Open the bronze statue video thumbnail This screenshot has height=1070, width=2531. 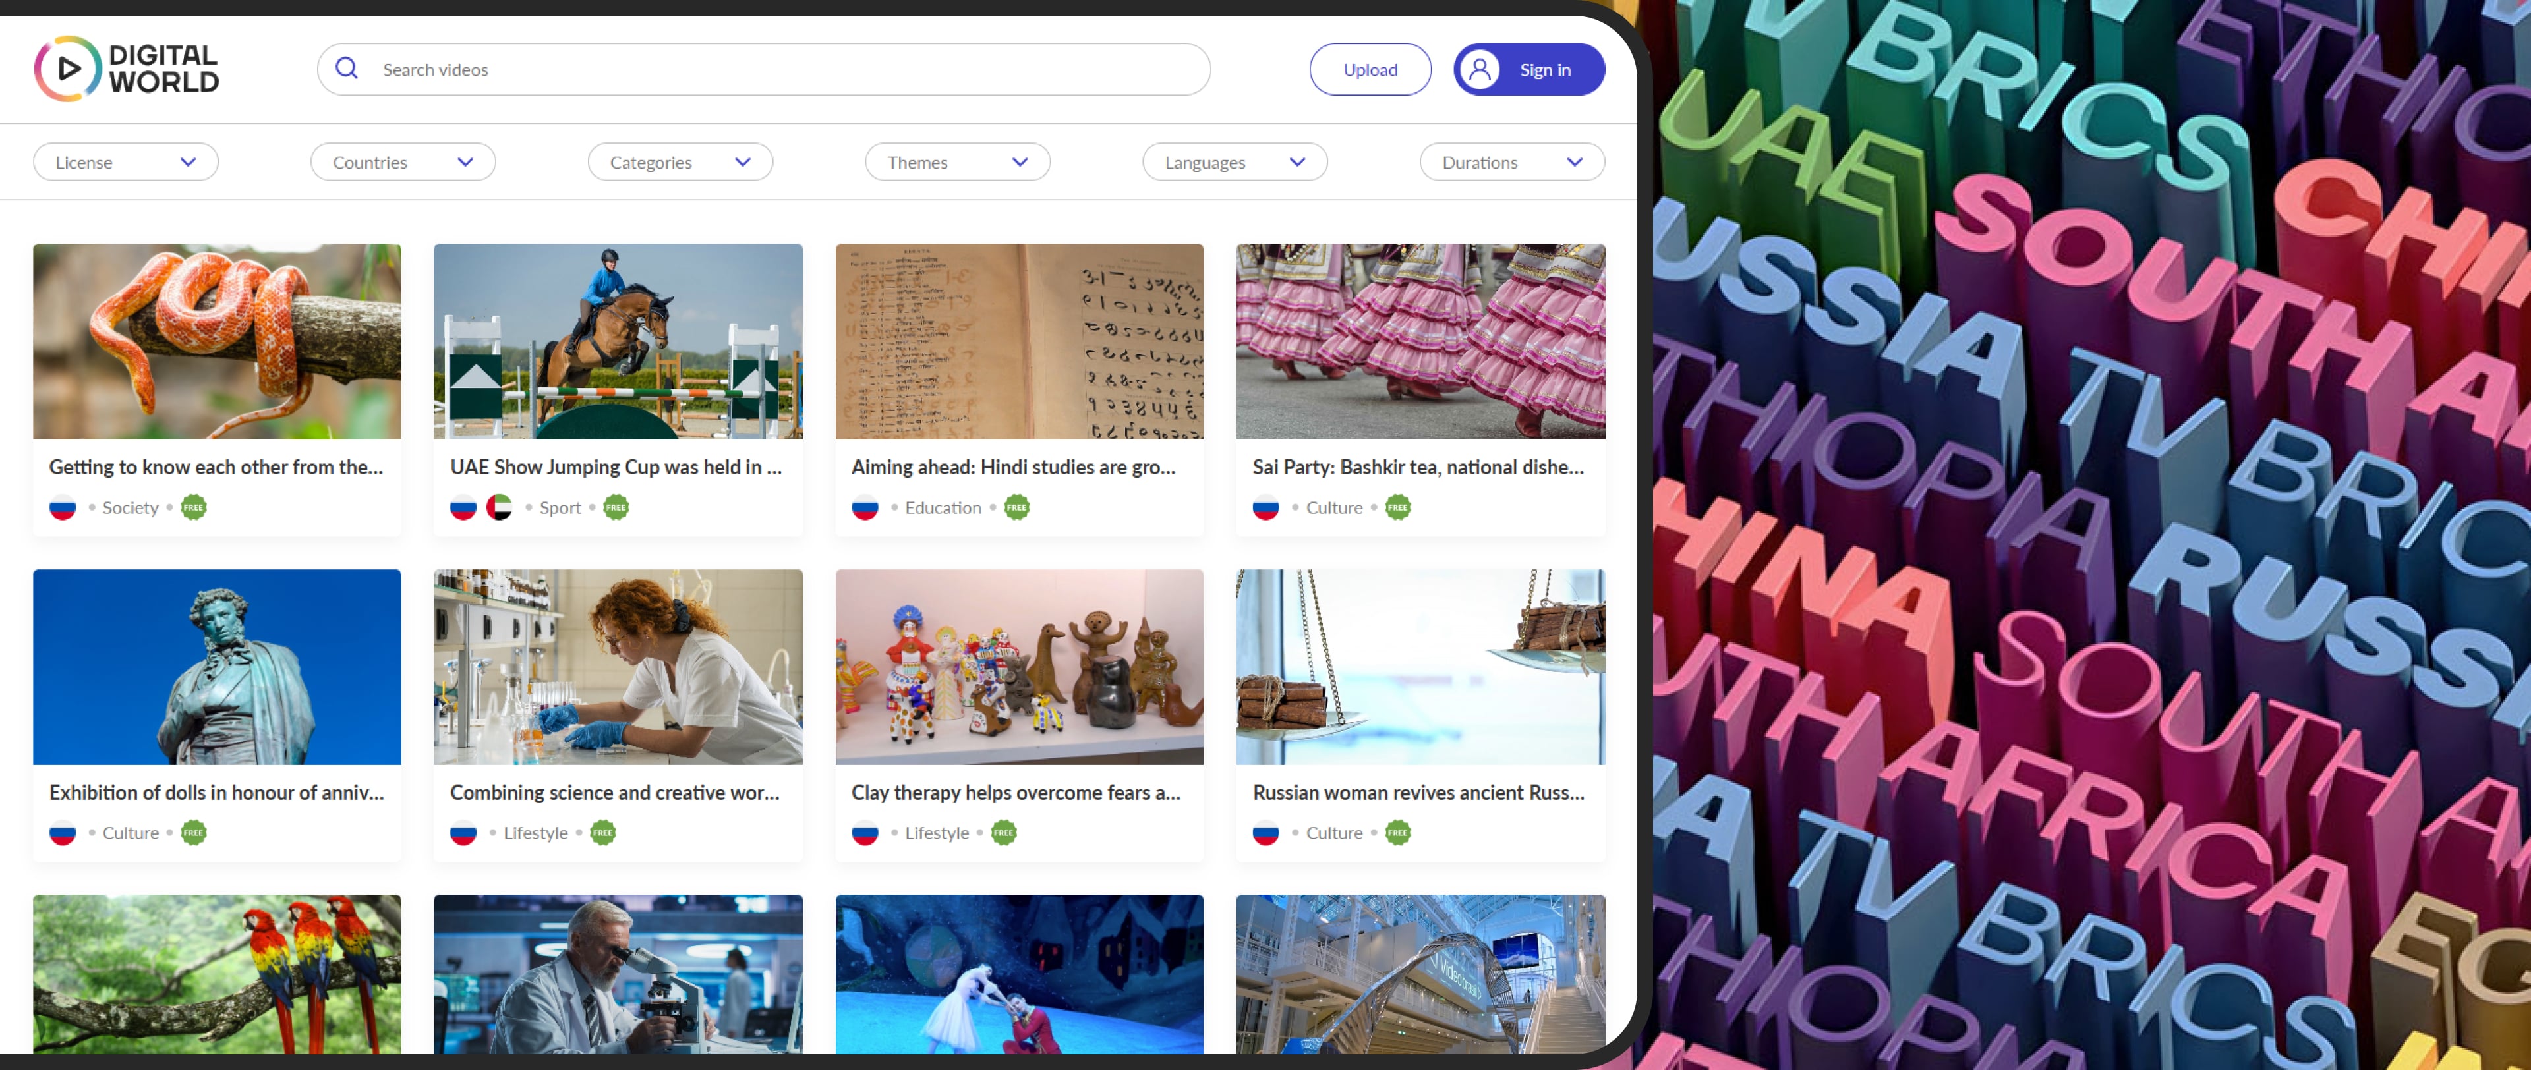[x=217, y=666]
